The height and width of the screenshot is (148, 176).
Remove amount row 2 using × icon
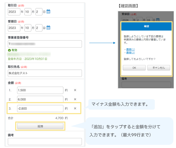(x=75, y=99)
